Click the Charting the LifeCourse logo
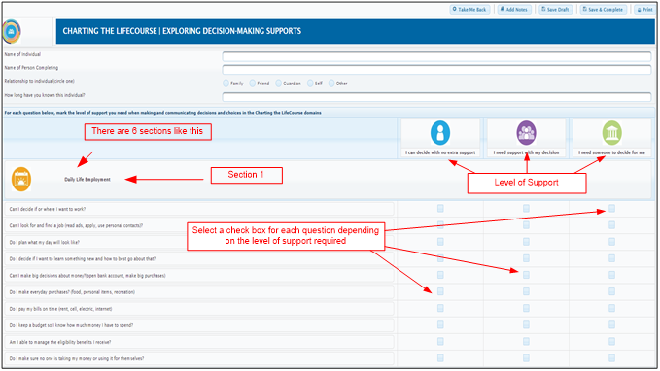The width and height of the screenshot is (660, 371). tap(12, 31)
